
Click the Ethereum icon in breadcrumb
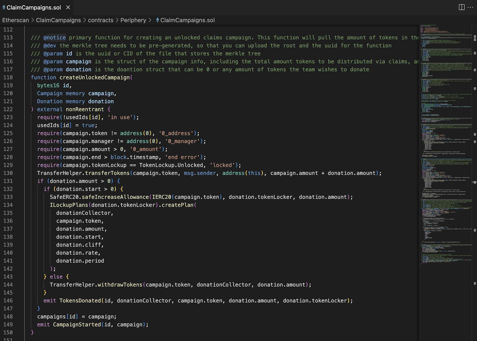click(x=157, y=20)
